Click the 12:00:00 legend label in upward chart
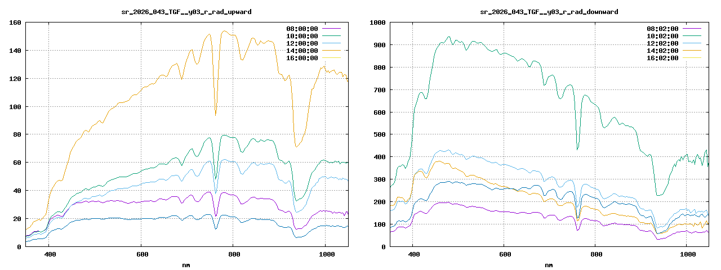Screen dimensions: 721x270 302,43
